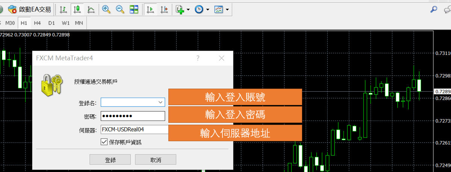The width and height of the screenshot is (451, 172).
Task: Toggle the 保存帳戶資訊 checkbox
Action: click(104, 142)
